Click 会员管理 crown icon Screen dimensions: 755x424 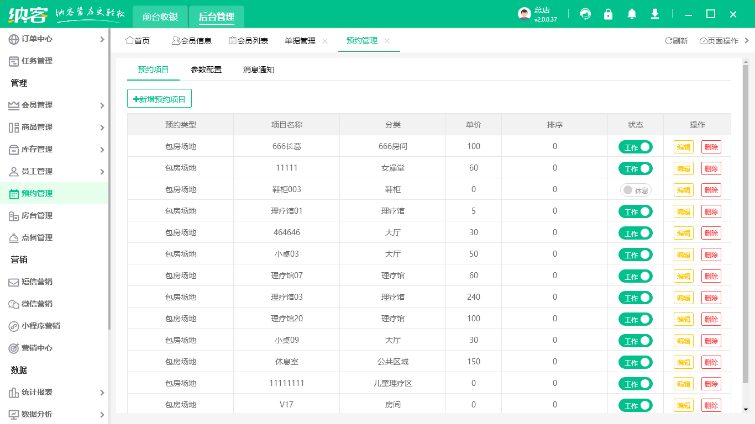(14, 105)
